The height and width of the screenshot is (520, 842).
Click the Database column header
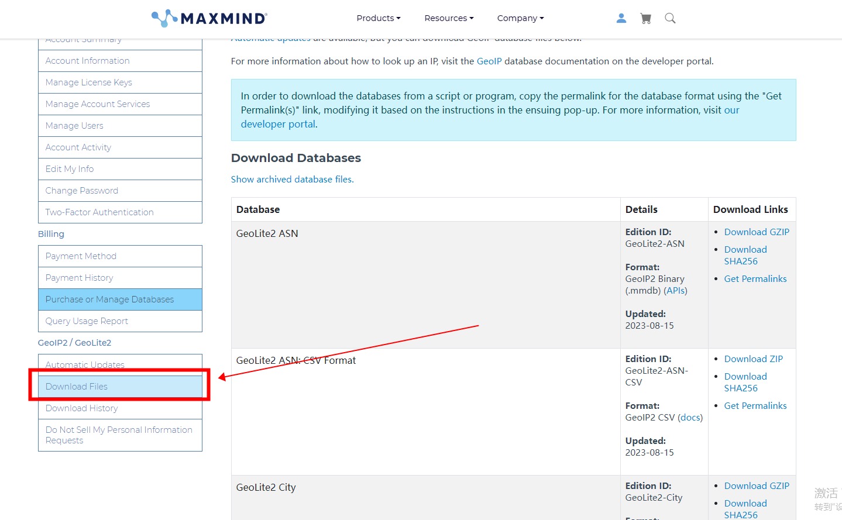(258, 209)
